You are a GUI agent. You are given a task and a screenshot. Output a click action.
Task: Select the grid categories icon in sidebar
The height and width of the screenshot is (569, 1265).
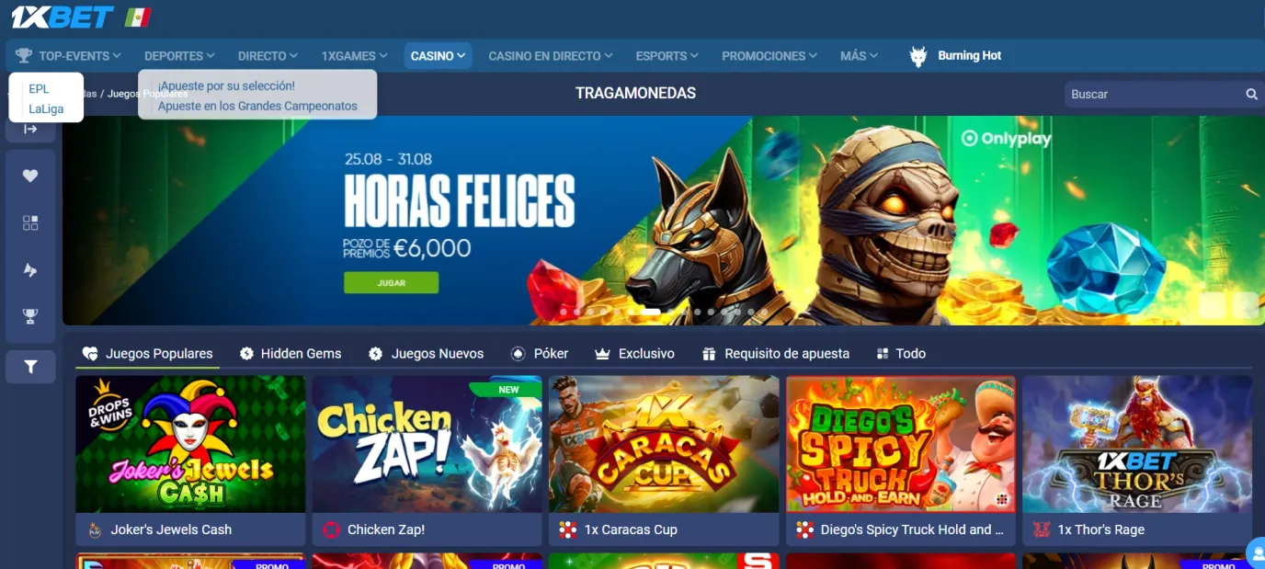click(30, 222)
